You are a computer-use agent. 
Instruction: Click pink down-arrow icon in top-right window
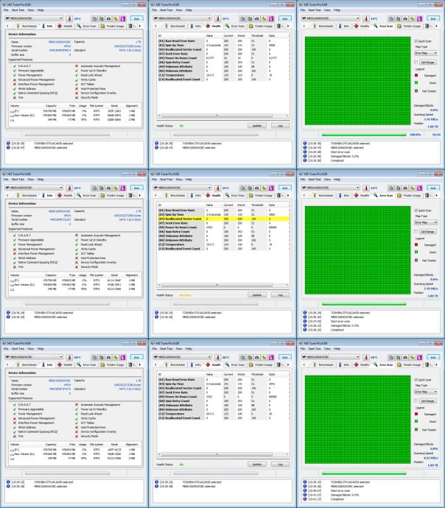point(419,18)
